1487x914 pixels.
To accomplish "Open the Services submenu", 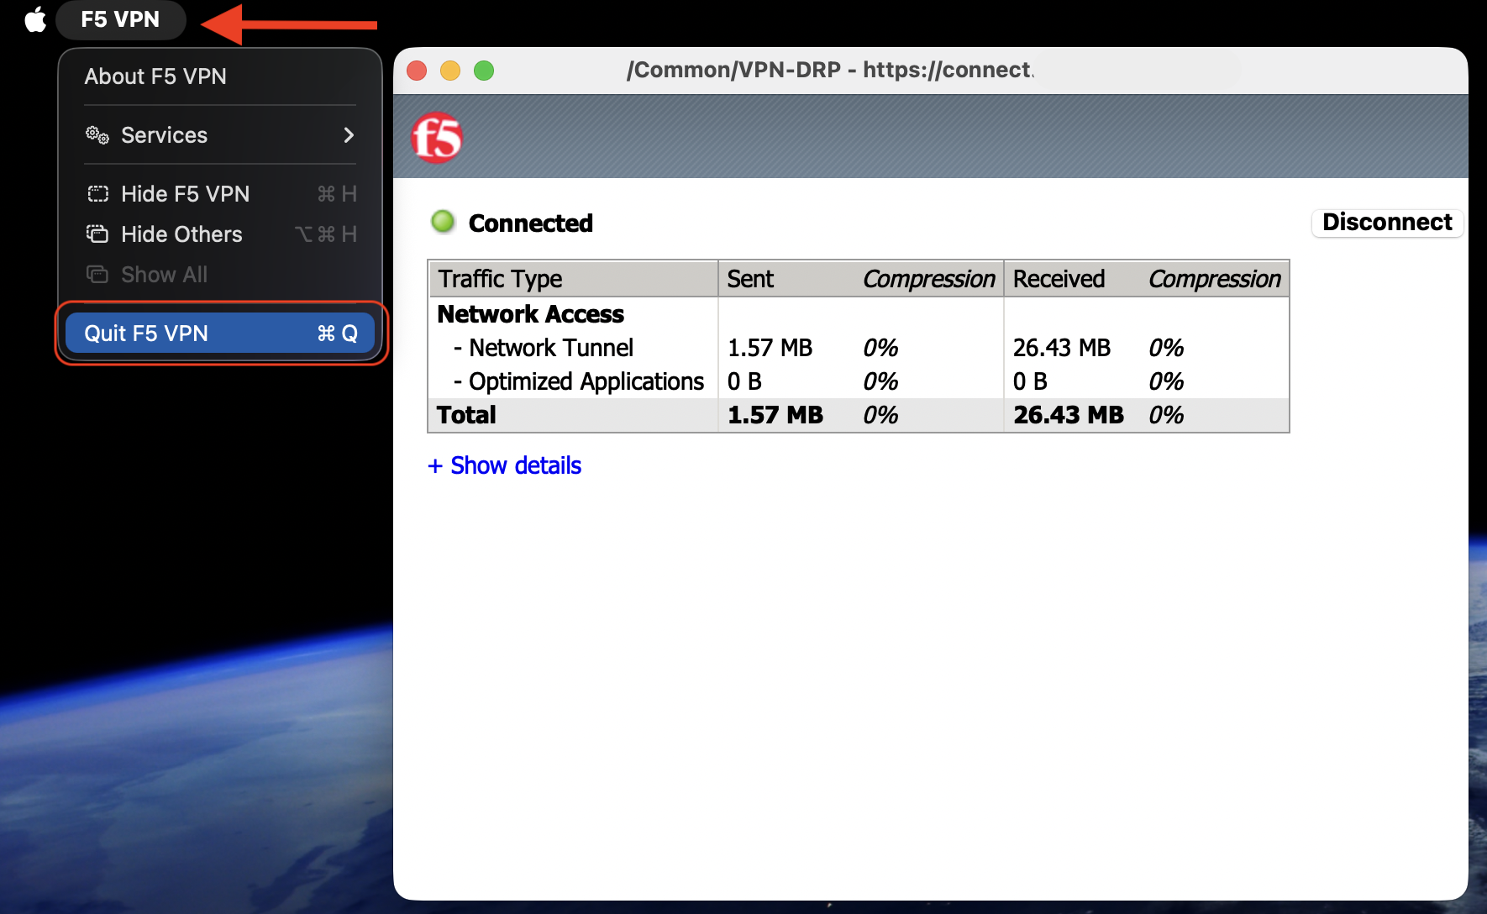I will pyautogui.click(x=220, y=135).
